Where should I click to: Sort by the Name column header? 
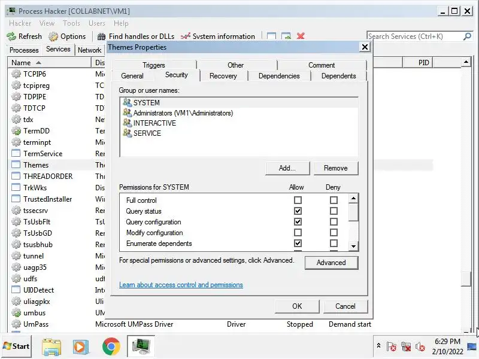(49, 63)
